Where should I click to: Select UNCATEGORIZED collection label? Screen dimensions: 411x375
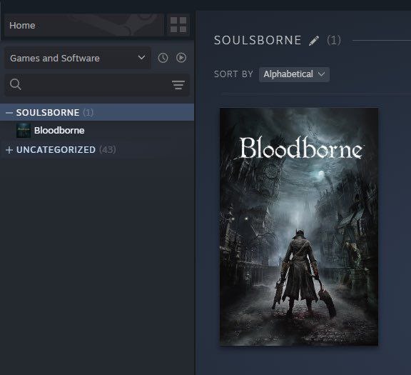tap(56, 149)
